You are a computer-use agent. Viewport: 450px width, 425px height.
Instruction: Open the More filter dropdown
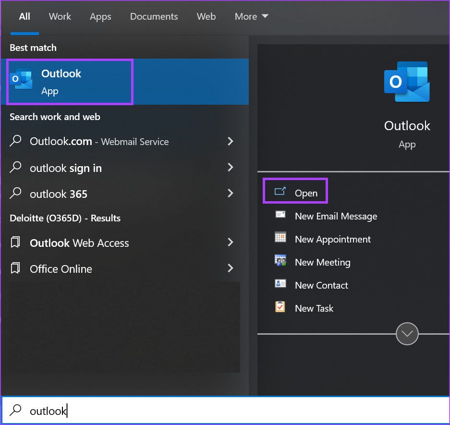[x=251, y=16]
